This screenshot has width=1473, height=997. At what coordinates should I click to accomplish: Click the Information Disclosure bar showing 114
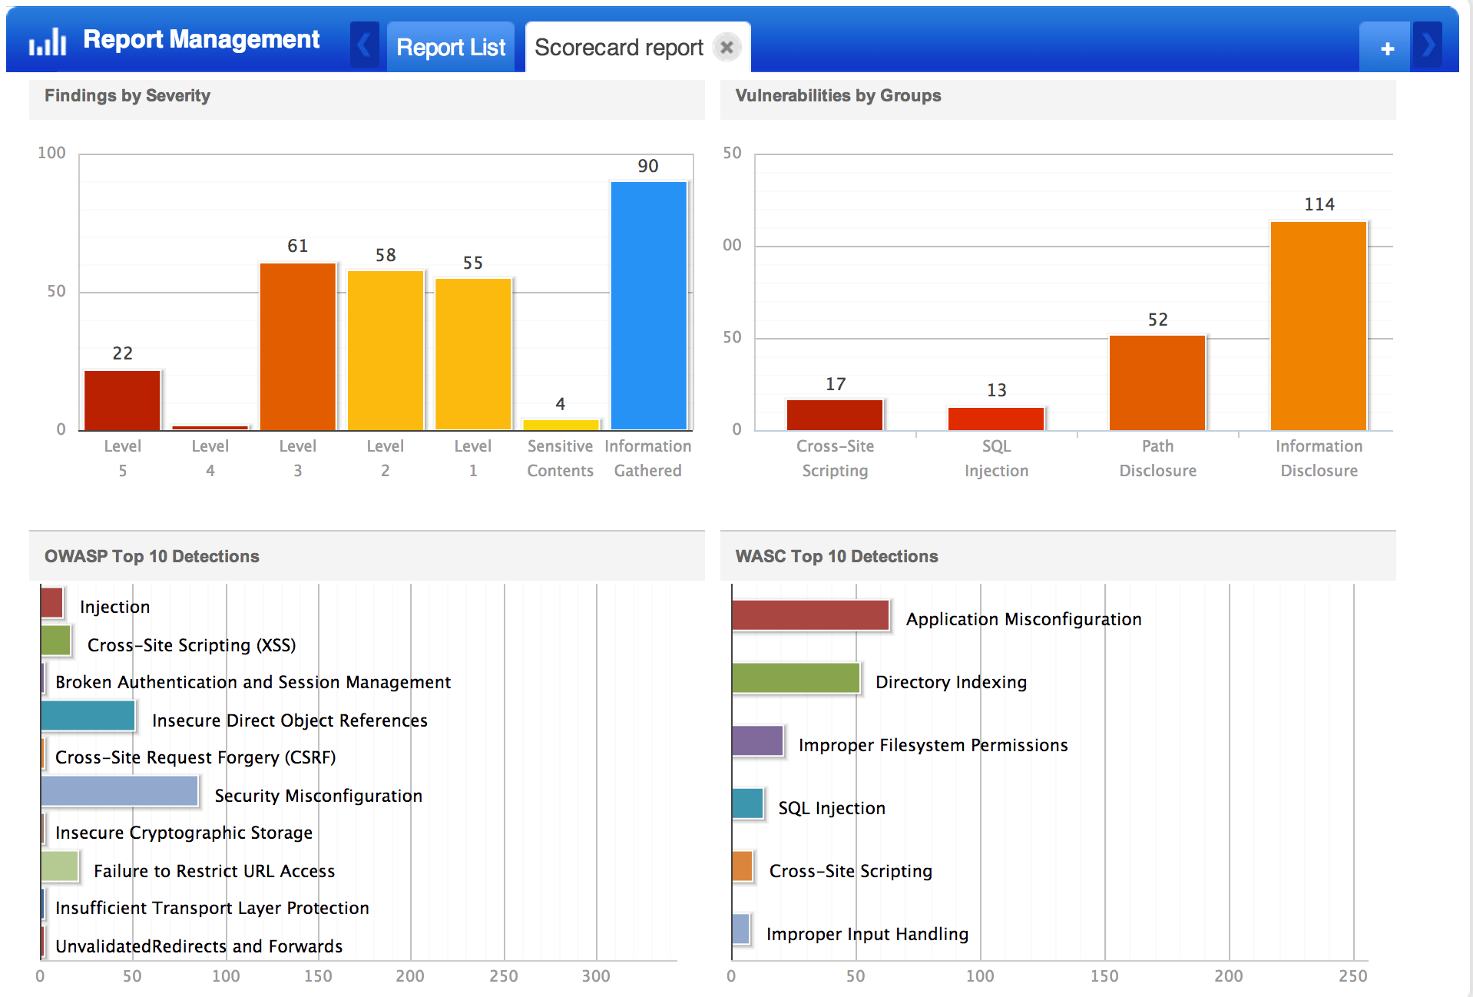pyautogui.click(x=1319, y=326)
